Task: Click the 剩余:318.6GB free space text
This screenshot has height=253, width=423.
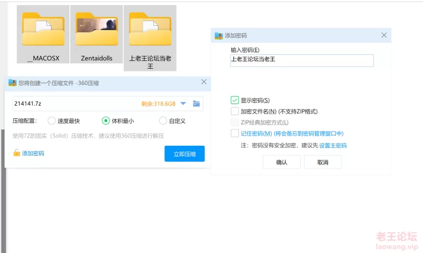Action: (x=158, y=104)
